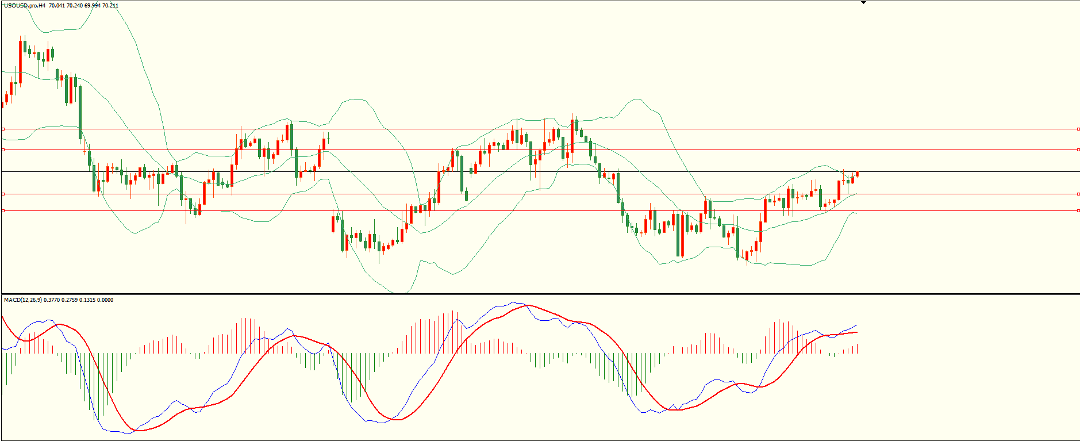Select left handle of topmost red horizontal line
The height and width of the screenshot is (441, 1080).
[3, 129]
